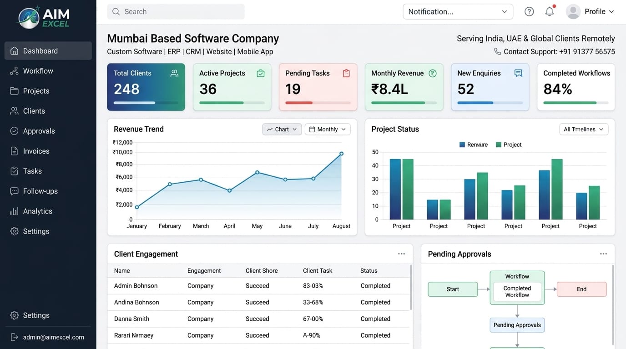Image resolution: width=626 pixels, height=349 pixels.
Task: Open the notification bell icon
Action: (x=550, y=11)
